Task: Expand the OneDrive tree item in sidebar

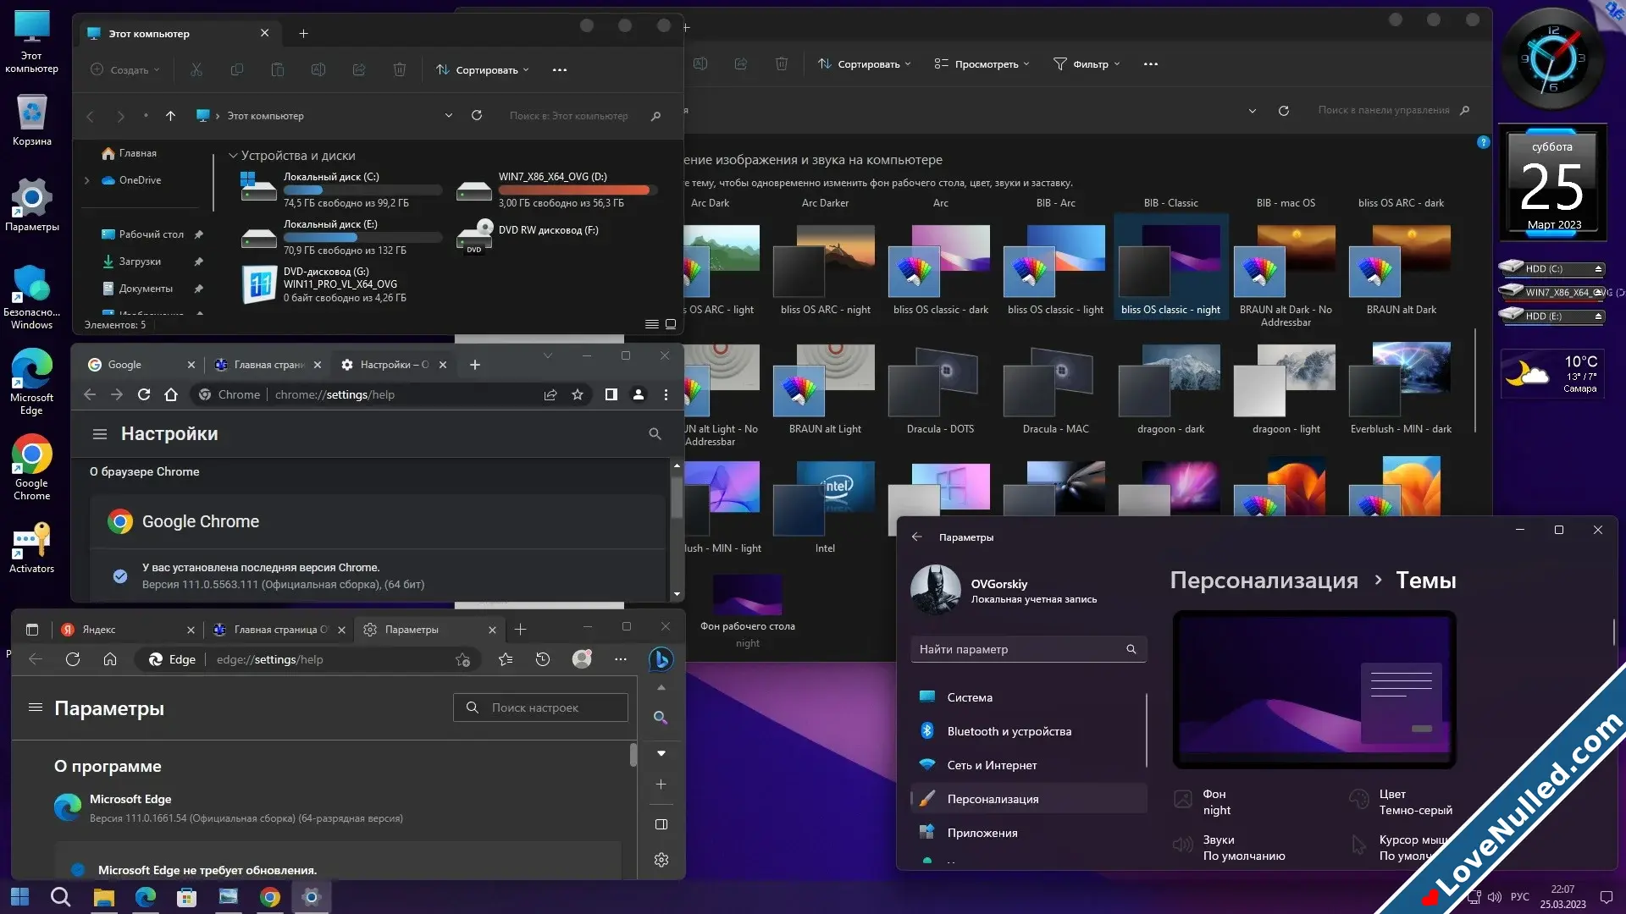Action: pyautogui.click(x=87, y=179)
